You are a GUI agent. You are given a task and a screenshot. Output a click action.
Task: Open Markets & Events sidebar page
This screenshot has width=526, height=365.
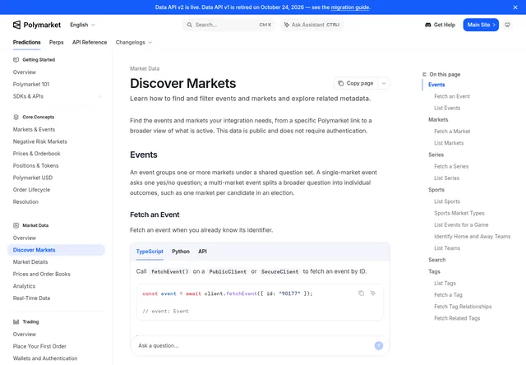point(34,130)
